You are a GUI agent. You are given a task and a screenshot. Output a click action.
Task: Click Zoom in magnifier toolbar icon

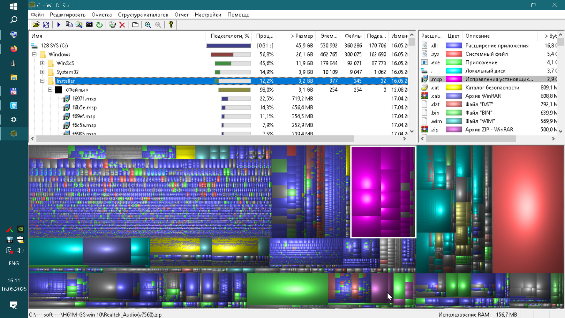tap(148, 25)
